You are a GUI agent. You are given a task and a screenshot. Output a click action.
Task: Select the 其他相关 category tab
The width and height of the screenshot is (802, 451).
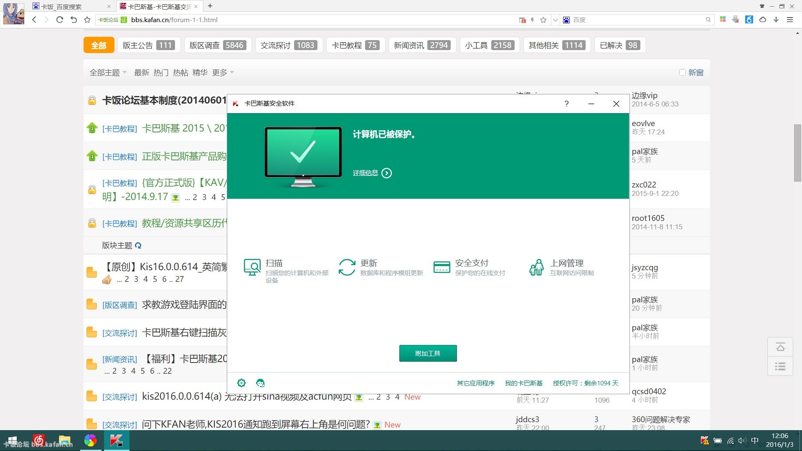pyautogui.click(x=557, y=45)
